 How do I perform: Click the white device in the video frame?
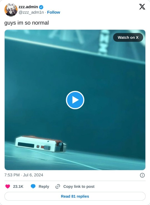point(41,144)
